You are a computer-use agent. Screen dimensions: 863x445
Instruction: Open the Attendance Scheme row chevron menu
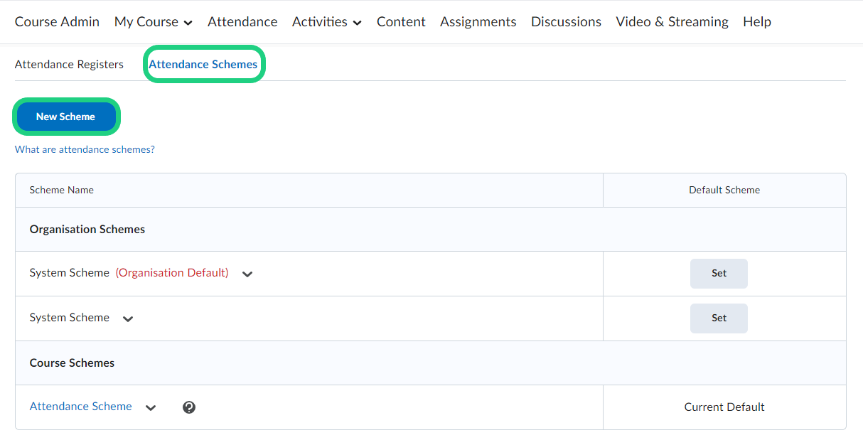pos(151,408)
